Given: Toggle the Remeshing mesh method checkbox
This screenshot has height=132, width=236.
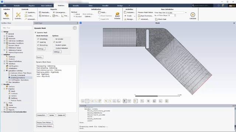Looking at the screenshot, I should 38,45.
